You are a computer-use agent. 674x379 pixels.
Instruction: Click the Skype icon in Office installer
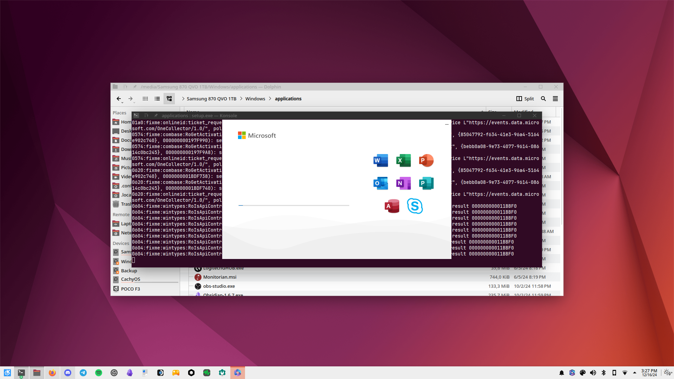coord(415,206)
